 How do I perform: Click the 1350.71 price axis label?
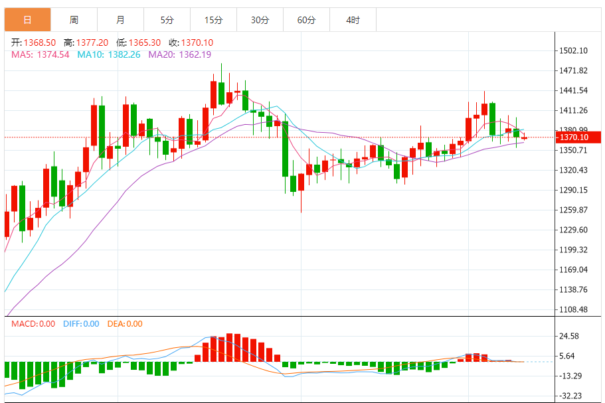(573, 151)
